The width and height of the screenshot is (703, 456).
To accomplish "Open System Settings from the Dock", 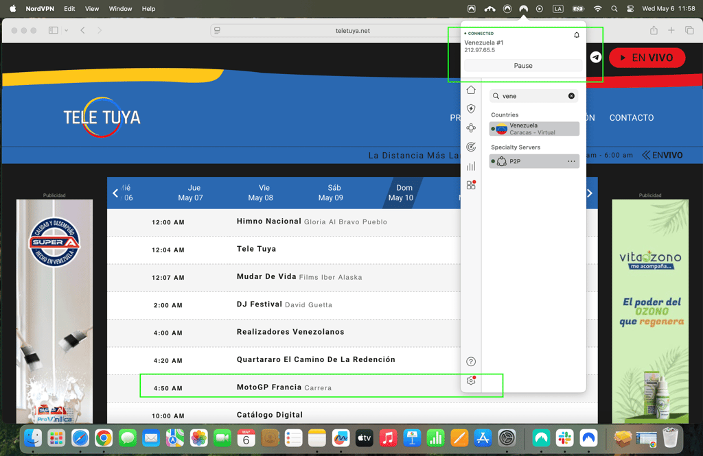I will 507,438.
